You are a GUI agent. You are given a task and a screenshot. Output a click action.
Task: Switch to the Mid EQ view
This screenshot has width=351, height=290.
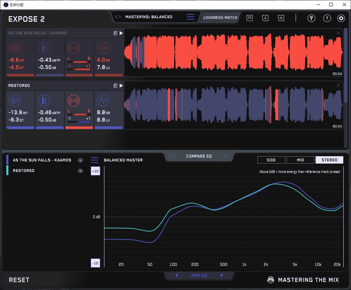pos(300,160)
